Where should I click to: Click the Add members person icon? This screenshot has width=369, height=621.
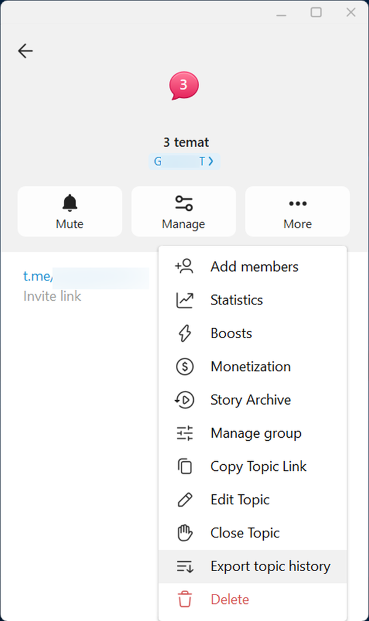tap(184, 267)
